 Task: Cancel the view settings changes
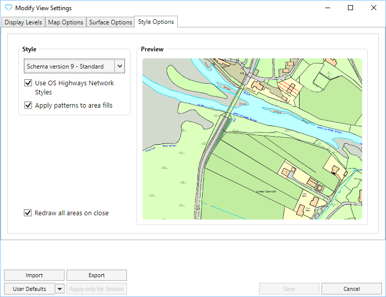351,289
